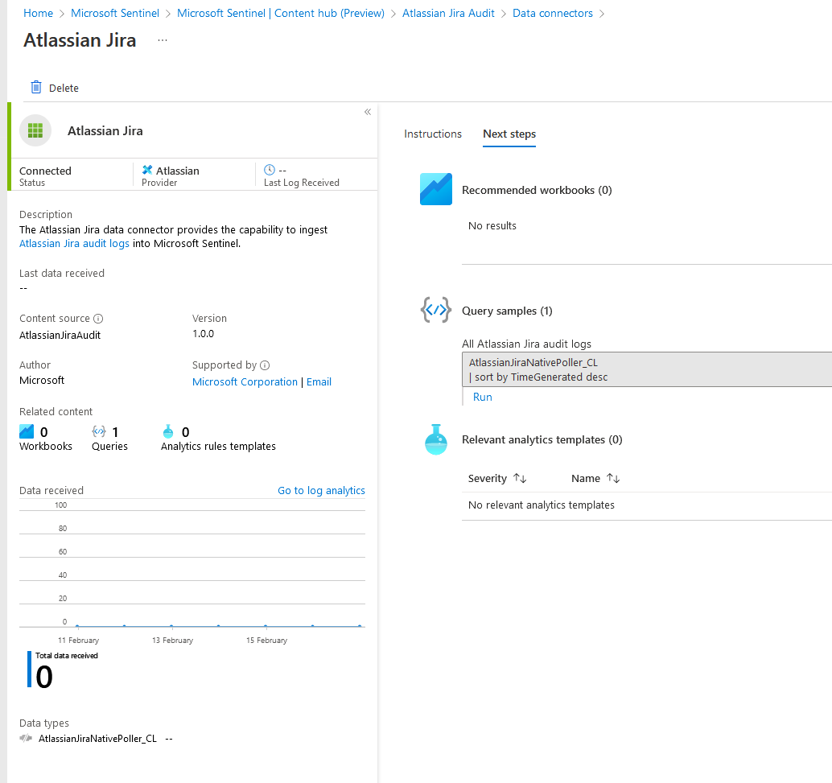The width and height of the screenshot is (832, 783).
Task: Click the Queries code icon in Related content
Action: click(99, 431)
